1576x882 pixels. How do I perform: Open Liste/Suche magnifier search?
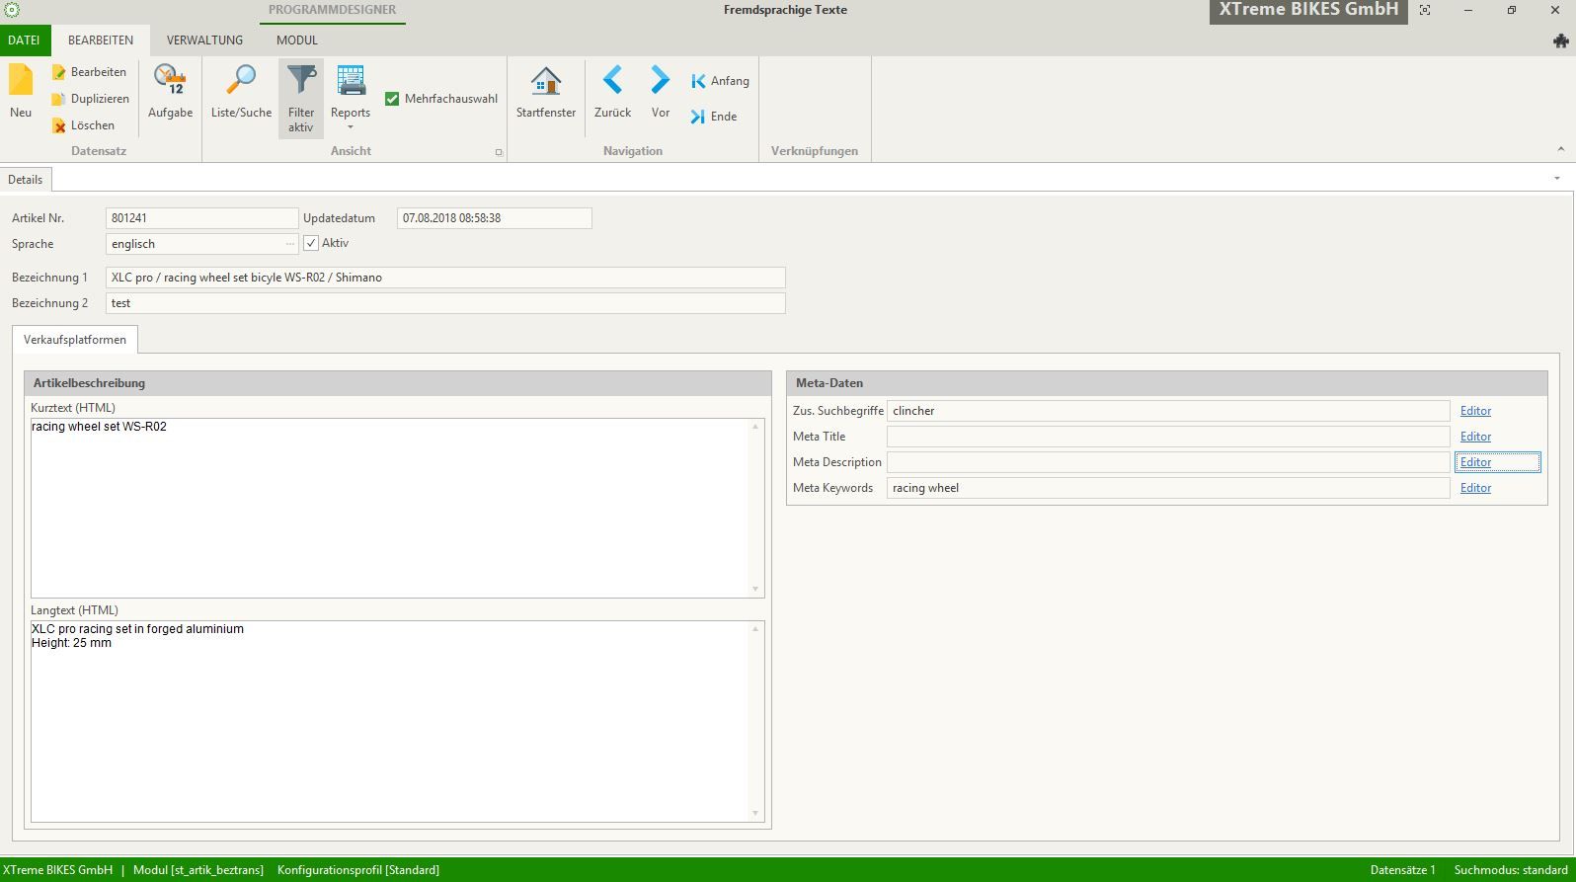coord(241,80)
